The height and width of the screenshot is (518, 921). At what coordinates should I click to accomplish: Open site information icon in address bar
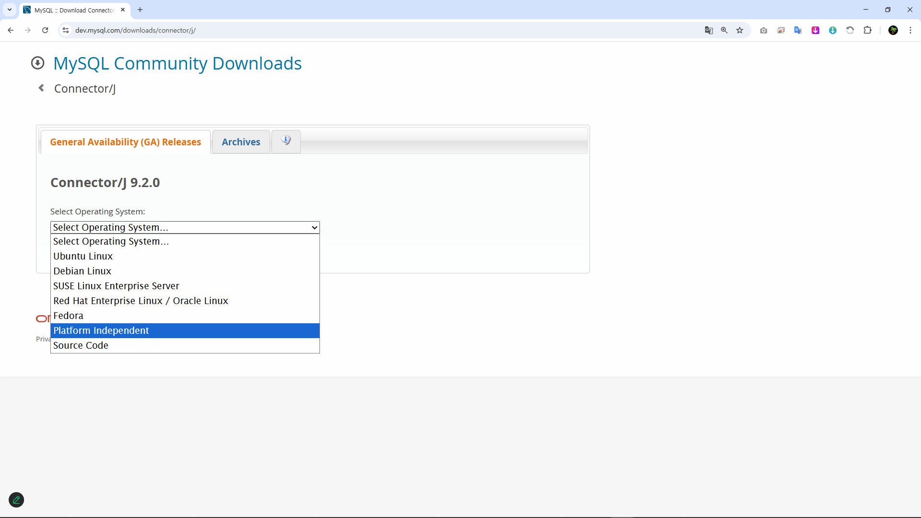pos(66,30)
